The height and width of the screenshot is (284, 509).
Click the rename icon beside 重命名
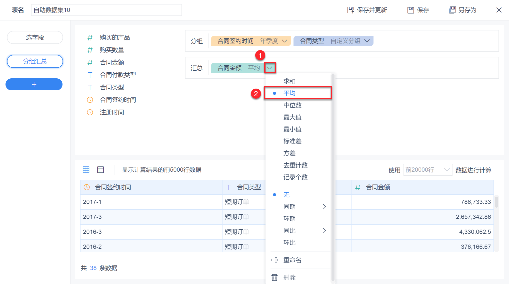[274, 260]
